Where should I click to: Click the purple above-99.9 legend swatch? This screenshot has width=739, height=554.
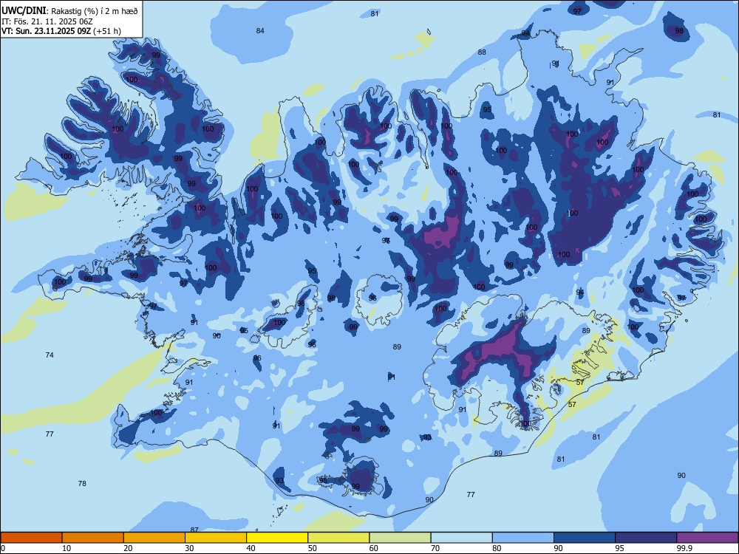[707, 538]
